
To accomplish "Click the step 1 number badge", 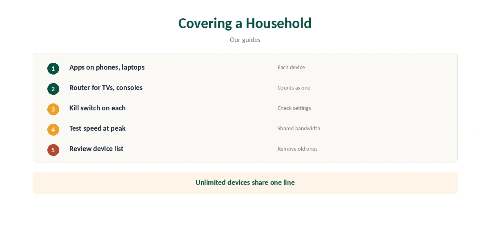I will tap(53, 68).
